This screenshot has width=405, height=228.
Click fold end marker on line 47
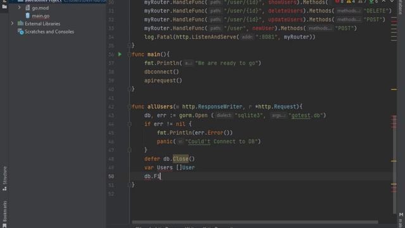click(129, 150)
